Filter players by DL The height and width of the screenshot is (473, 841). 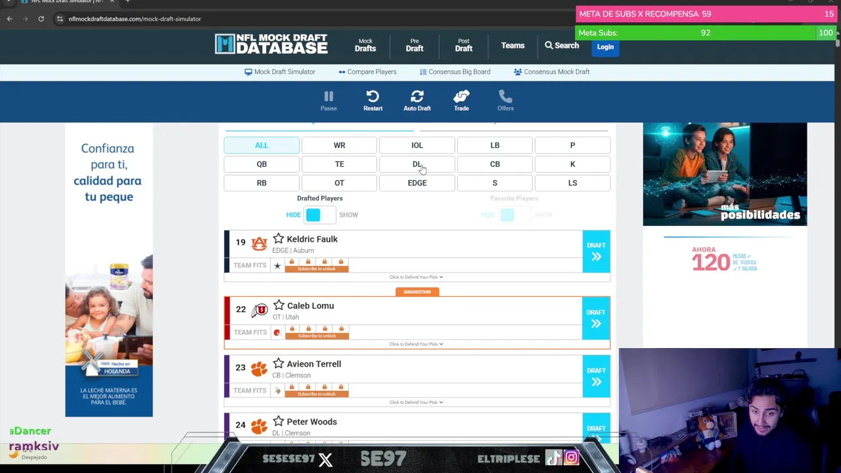pyautogui.click(x=417, y=164)
